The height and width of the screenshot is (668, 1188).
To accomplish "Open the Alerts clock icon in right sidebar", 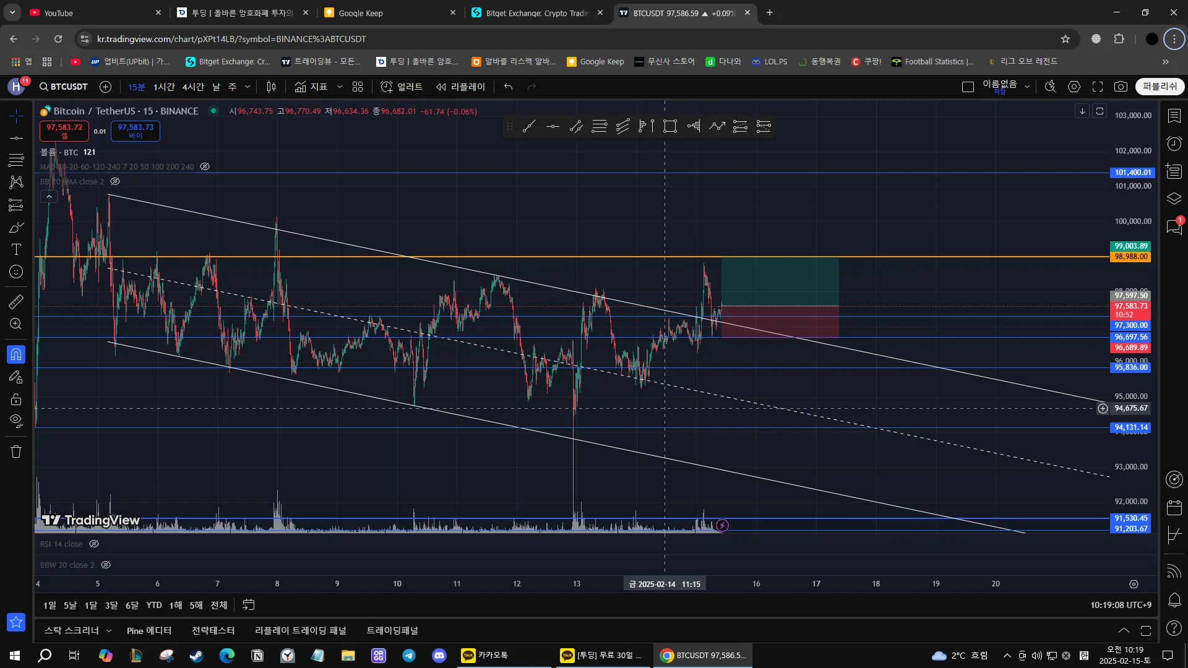I will point(1174,143).
